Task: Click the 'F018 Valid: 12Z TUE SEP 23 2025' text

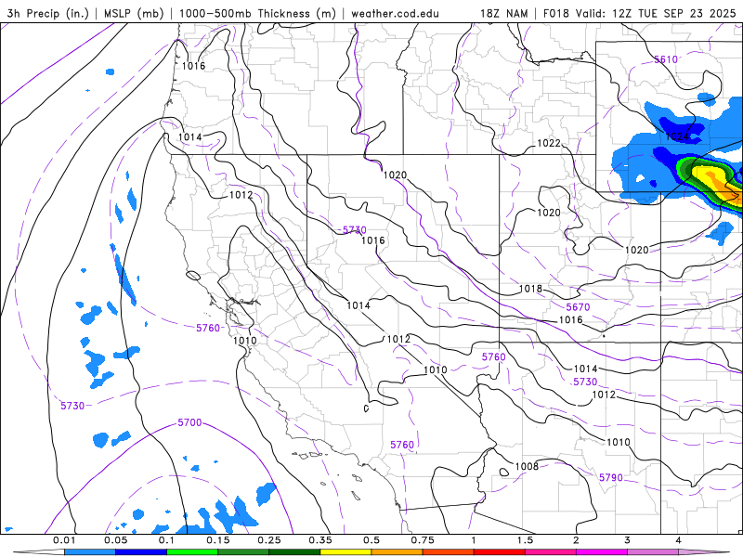Action: pyautogui.click(x=639, y=13)
